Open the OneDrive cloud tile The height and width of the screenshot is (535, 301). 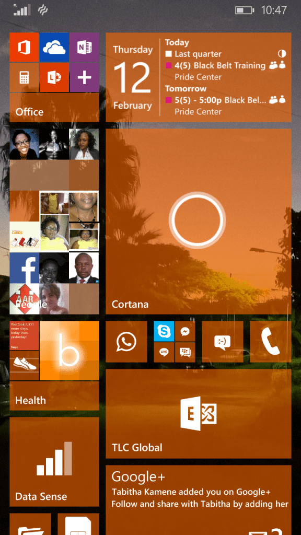click(54, 47)
